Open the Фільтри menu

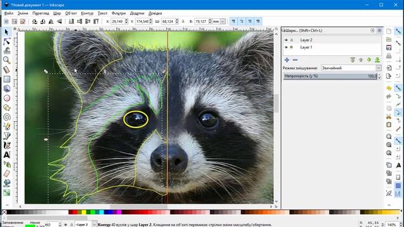click(119, 13)
